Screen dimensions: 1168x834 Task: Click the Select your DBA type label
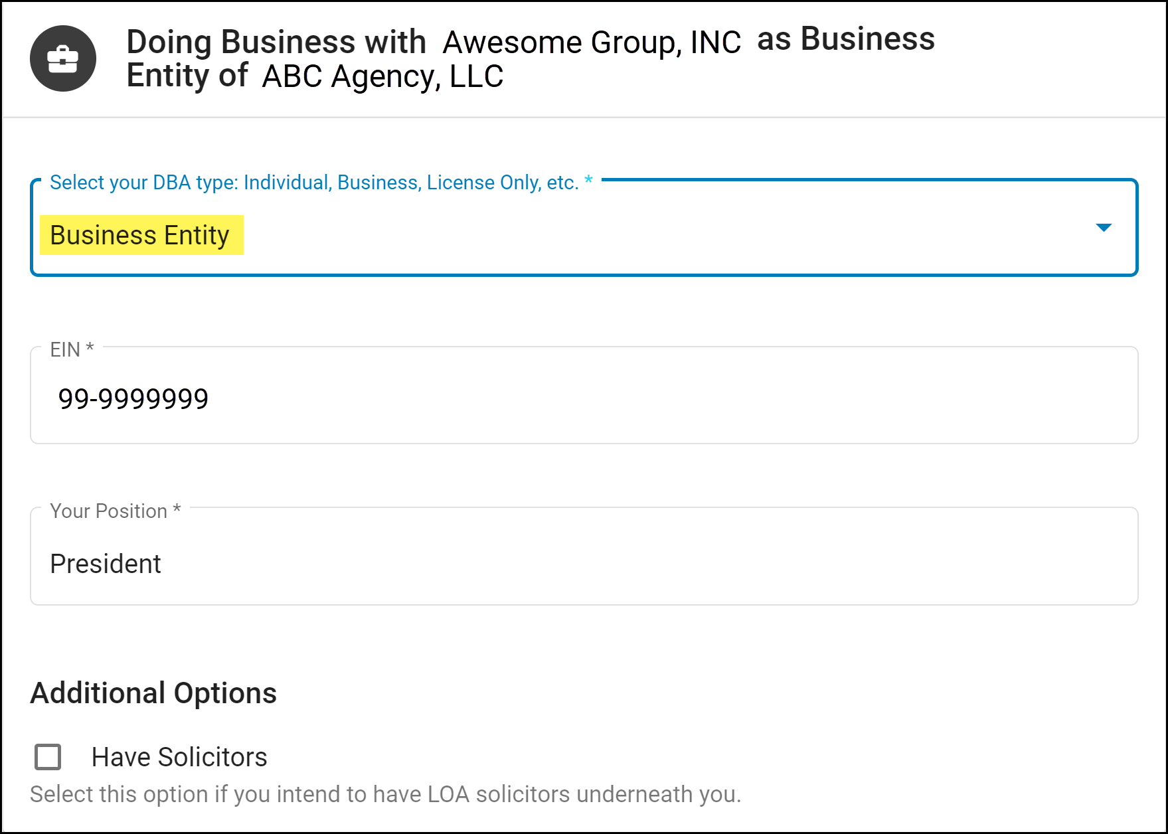tap(321, 182)
